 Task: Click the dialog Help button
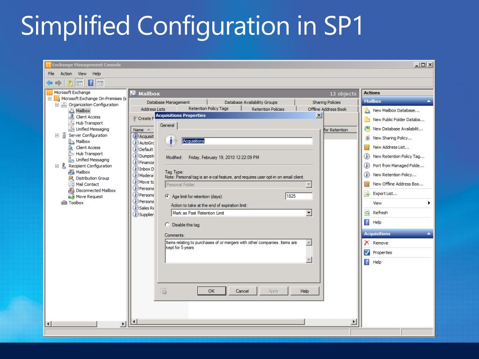[305, 291]
